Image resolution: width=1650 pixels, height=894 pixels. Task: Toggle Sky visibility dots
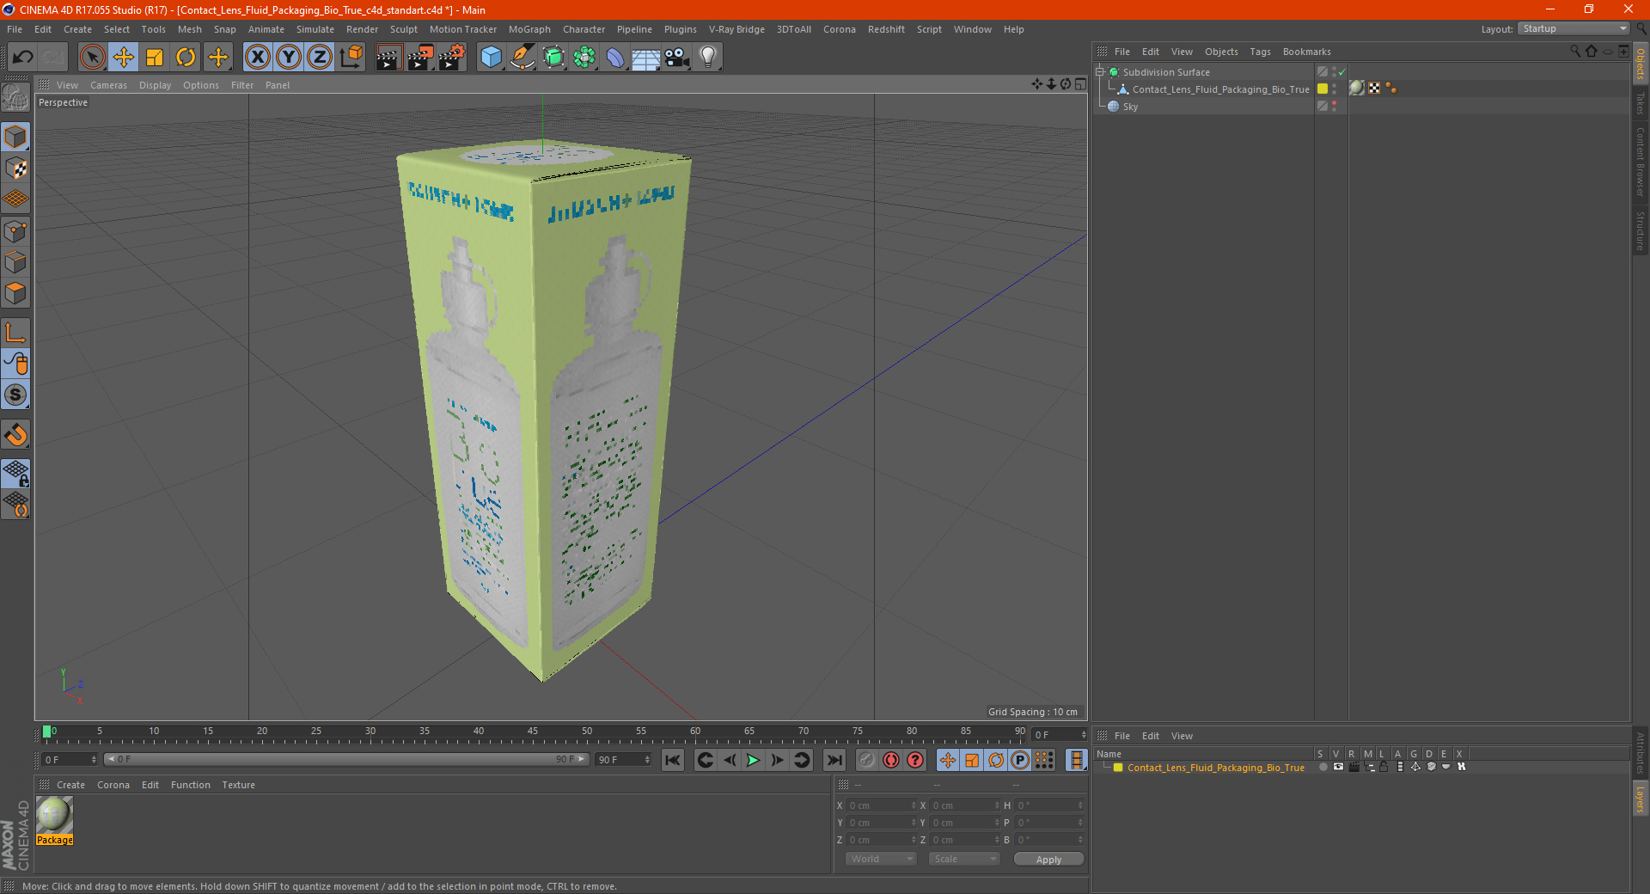point(1334,107)
